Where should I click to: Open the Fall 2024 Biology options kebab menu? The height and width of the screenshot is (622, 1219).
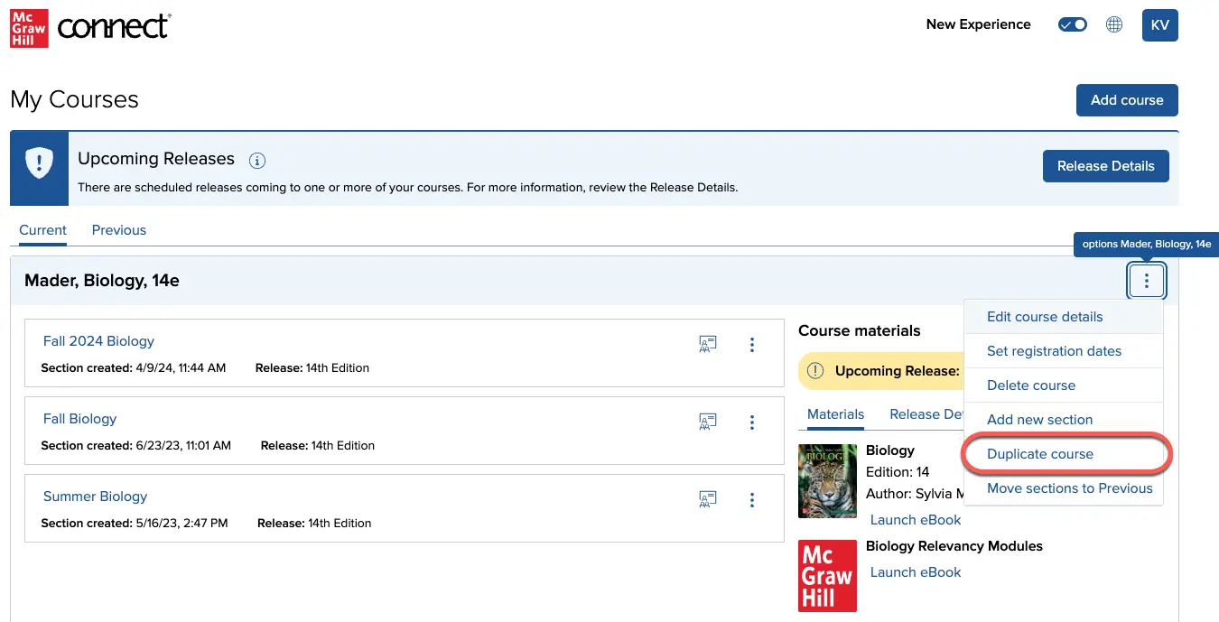coord(751,344)
